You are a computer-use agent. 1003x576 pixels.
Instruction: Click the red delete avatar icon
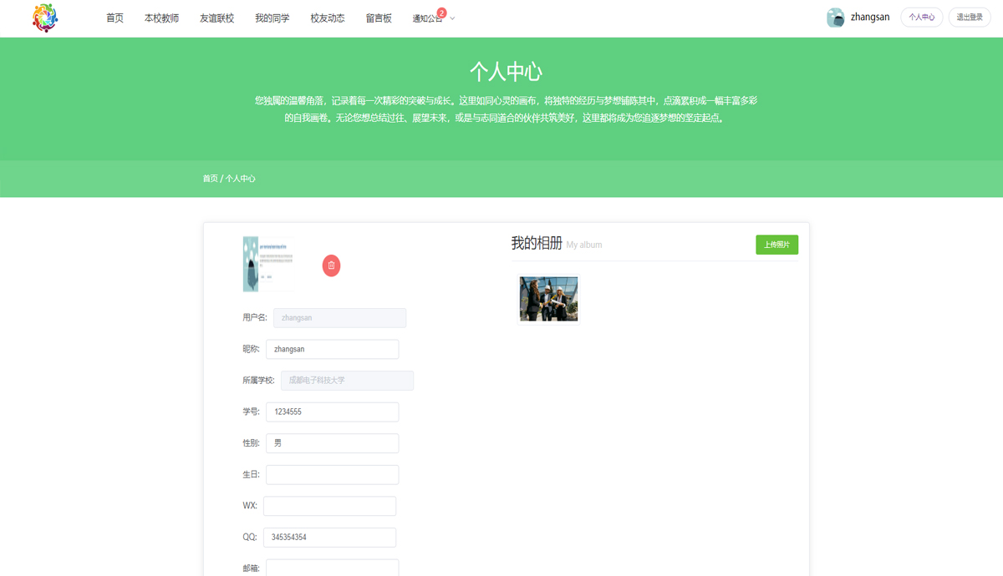pyautogui.click(x=331, y=265)
